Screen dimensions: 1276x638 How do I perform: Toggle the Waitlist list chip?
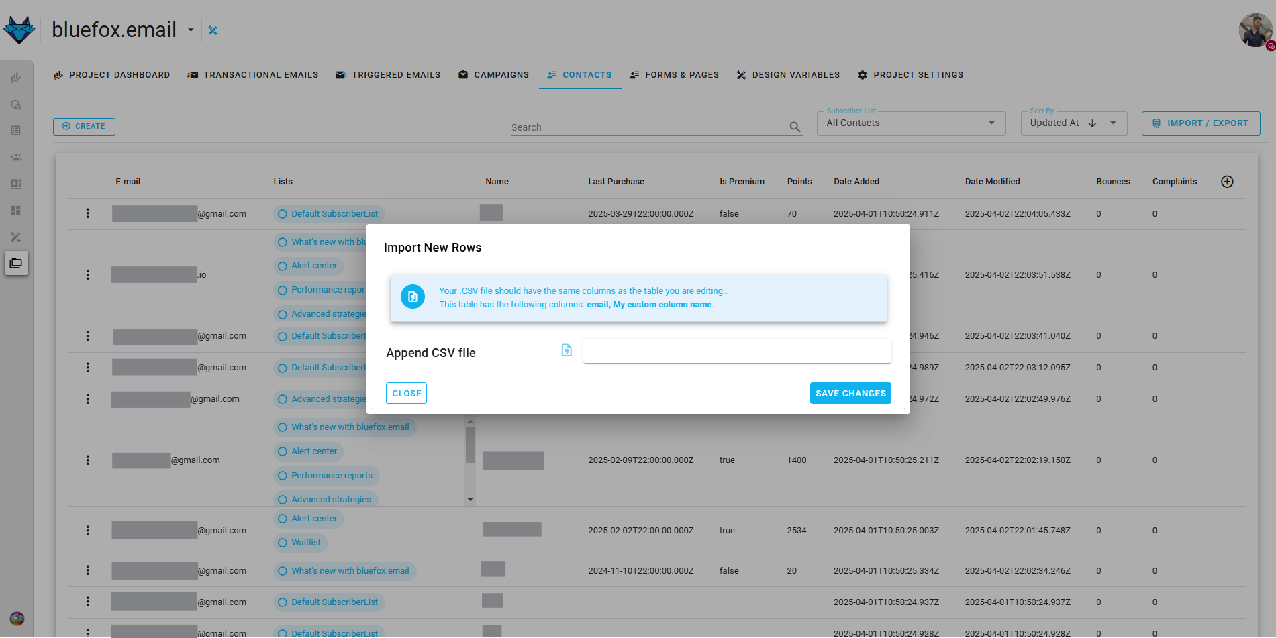(x=301, y=543)
